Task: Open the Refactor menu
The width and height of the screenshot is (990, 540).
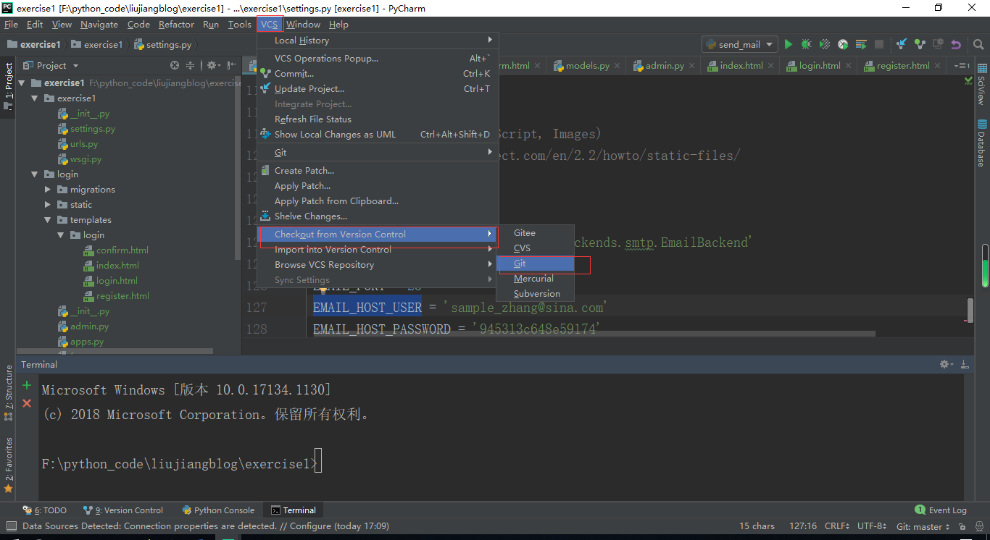Action: (176, 25)
